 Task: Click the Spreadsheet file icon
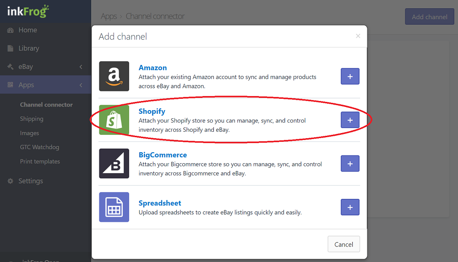click(114, 207)
